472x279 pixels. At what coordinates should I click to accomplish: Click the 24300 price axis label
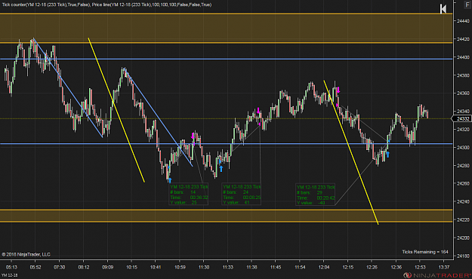[463, 147]
